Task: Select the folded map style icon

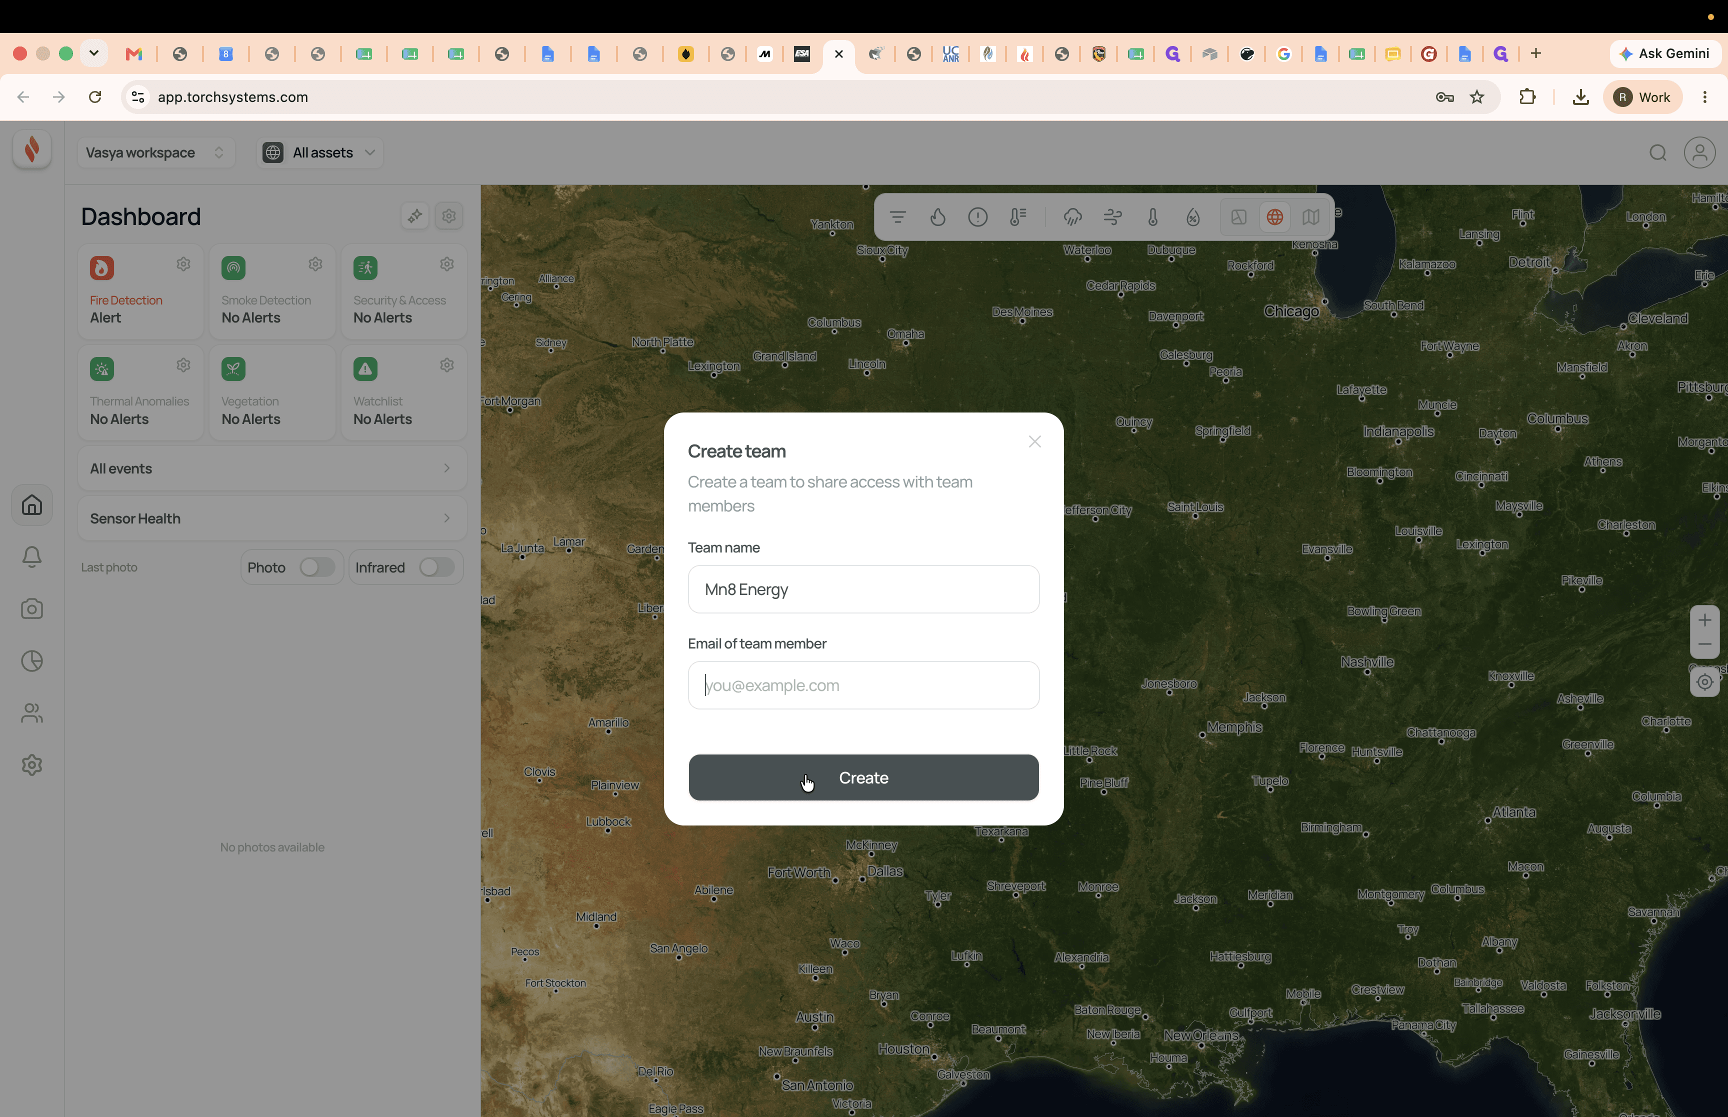Action: click(x=1310, y=217)
